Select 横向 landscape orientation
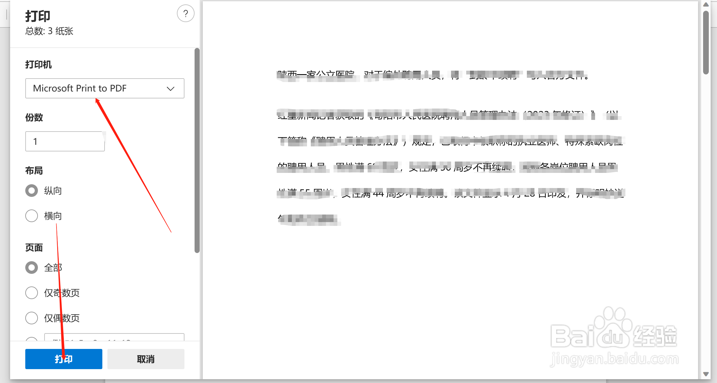 point(31,216)
